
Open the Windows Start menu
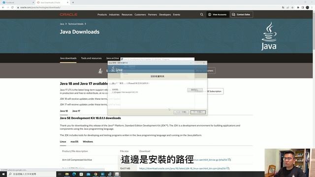pos(3,174)
